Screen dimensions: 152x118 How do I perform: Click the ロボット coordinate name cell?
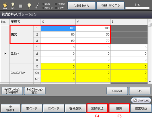(22, 54)
